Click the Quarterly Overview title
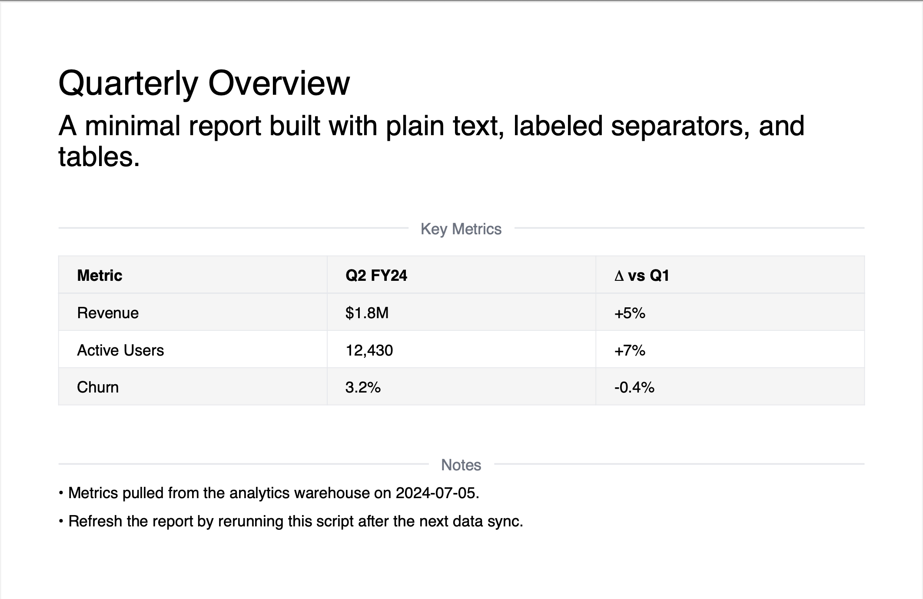 tap(204, 83)
